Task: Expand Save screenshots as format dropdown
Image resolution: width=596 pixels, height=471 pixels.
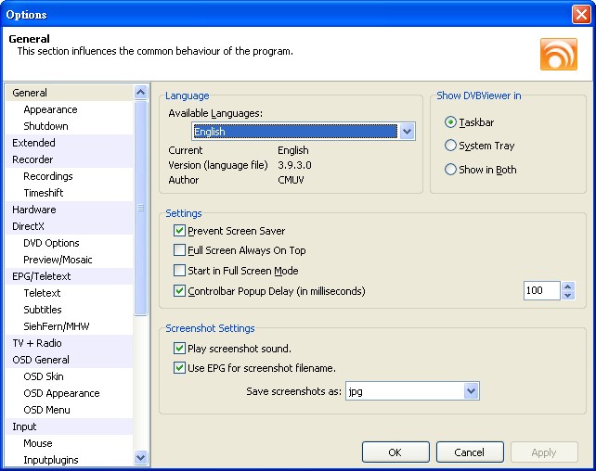Action: point(471,392)
